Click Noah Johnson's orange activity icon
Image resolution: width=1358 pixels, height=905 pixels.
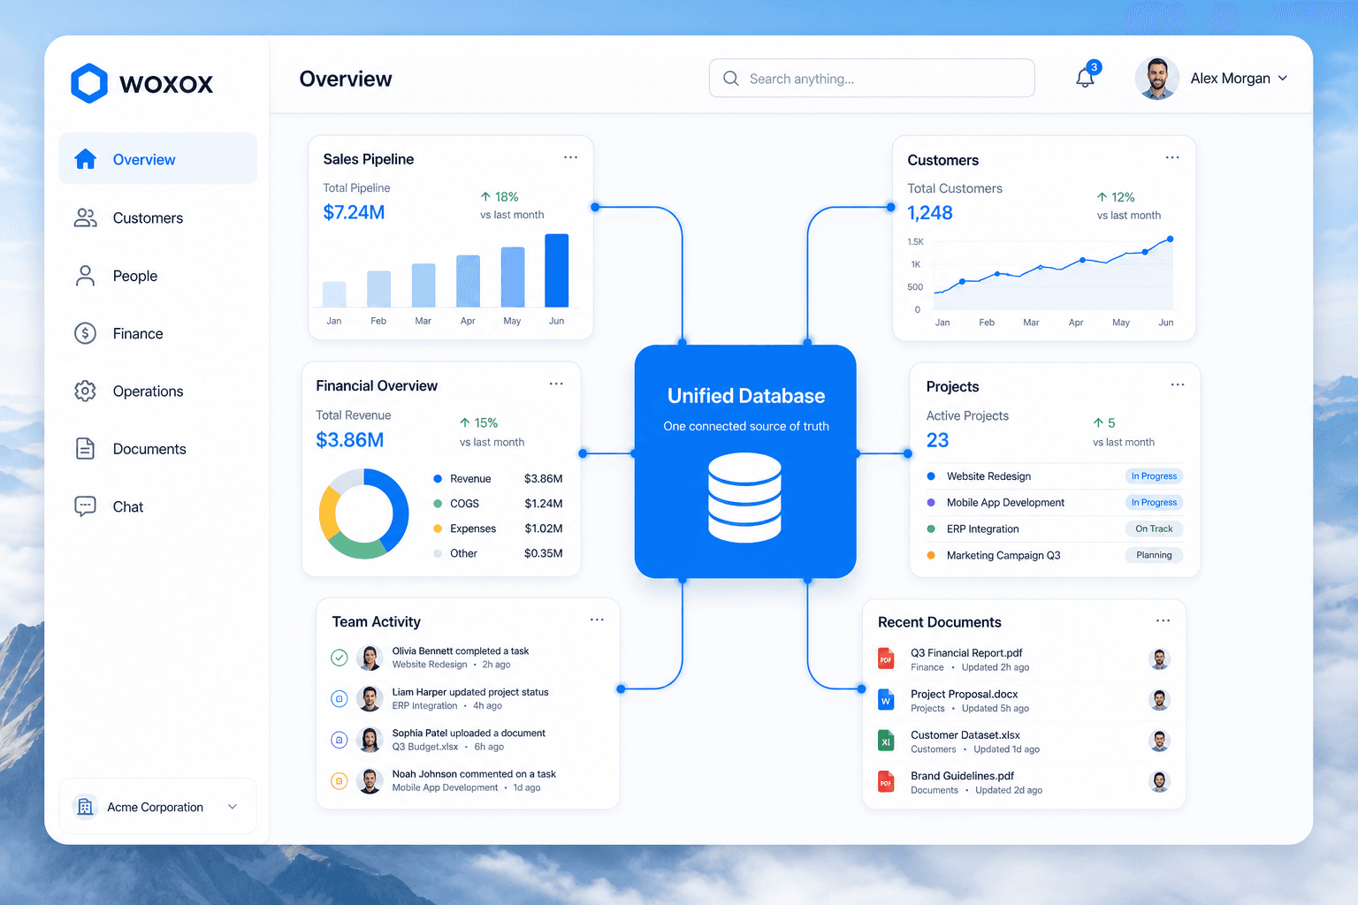[339, 780]
